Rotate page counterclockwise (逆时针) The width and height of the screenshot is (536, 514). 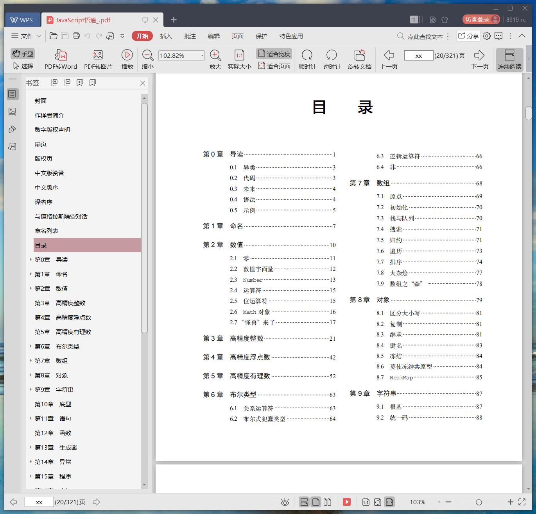(332, 59)
